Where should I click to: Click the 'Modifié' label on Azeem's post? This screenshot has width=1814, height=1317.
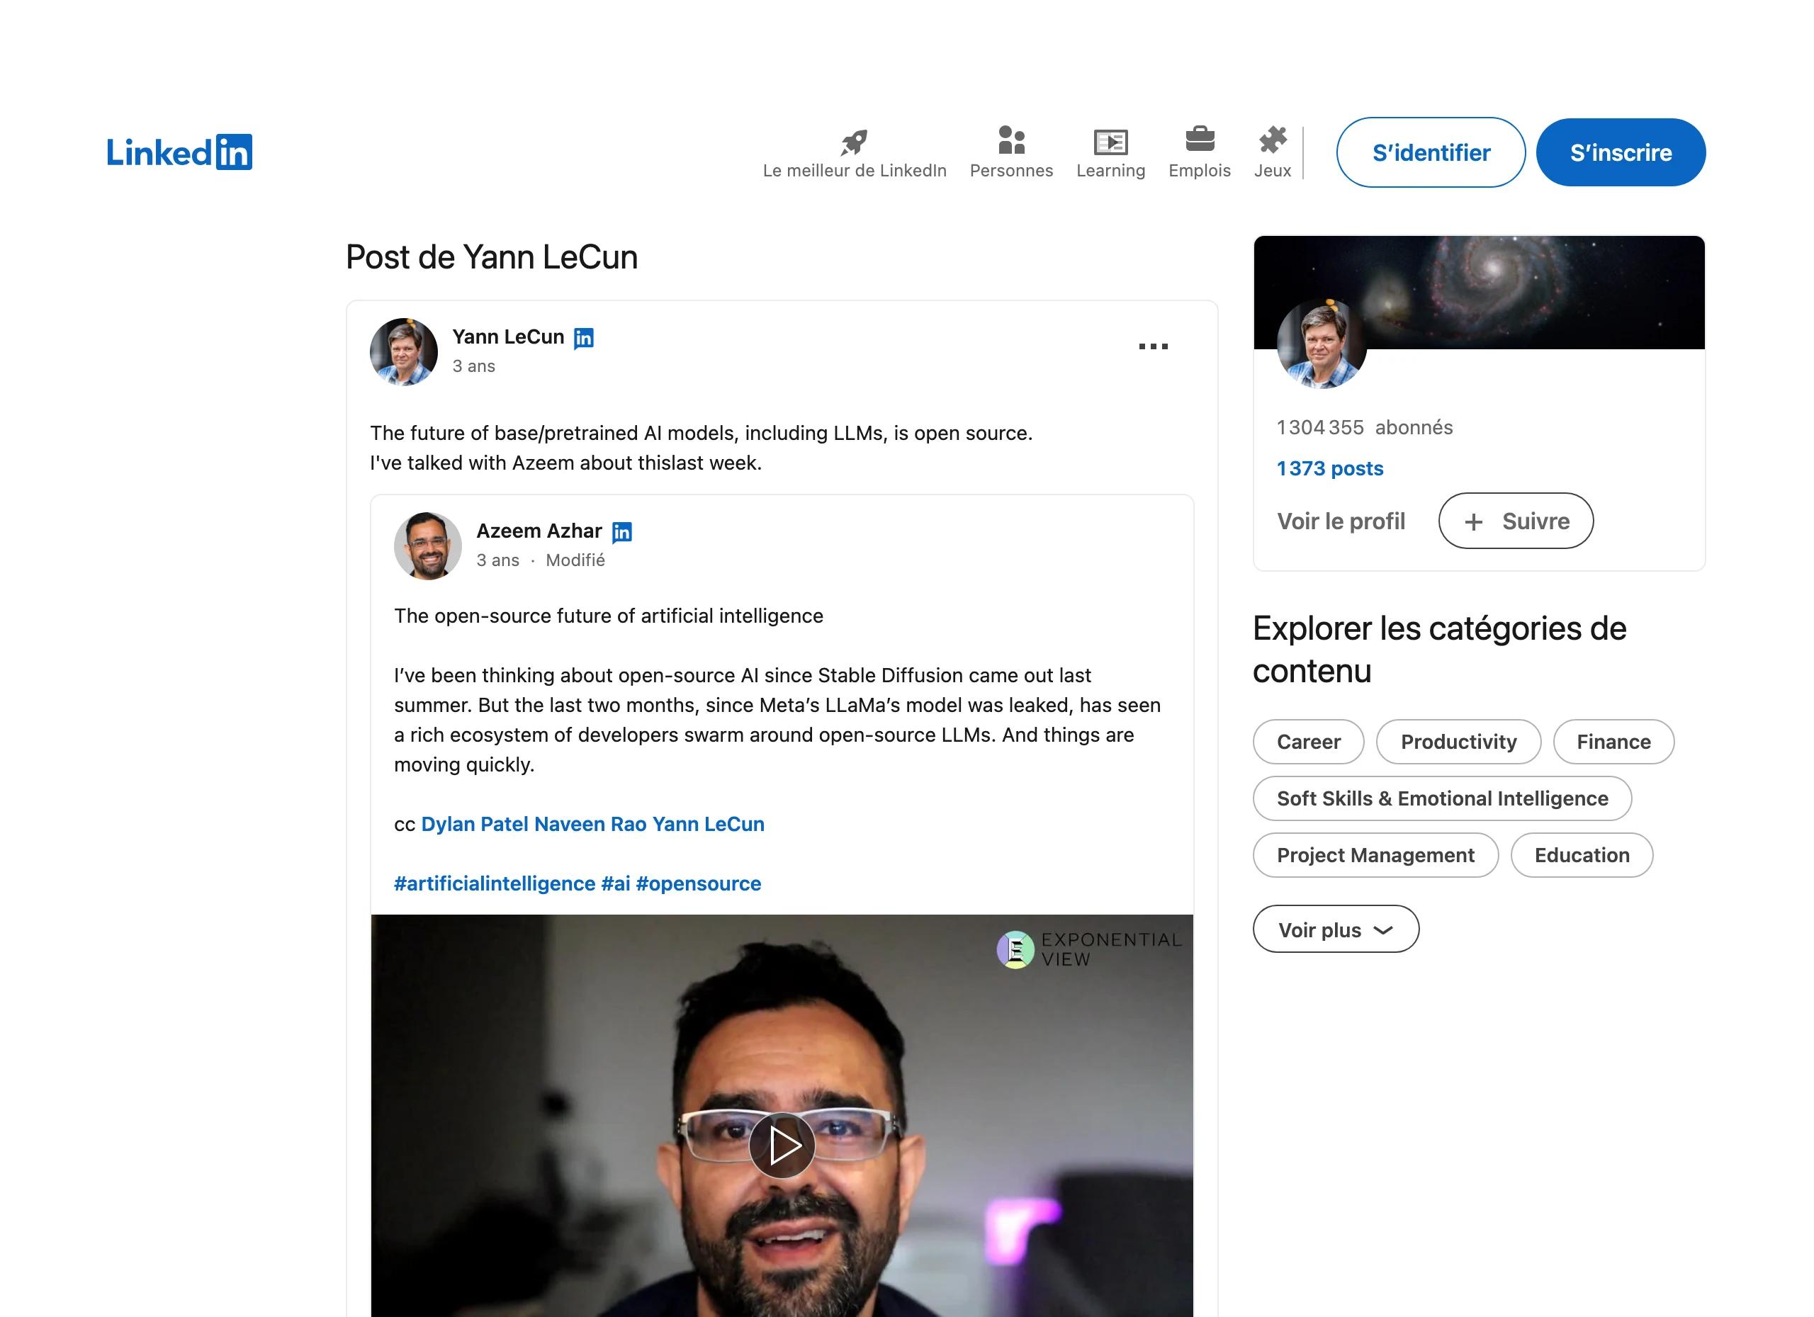575,560
